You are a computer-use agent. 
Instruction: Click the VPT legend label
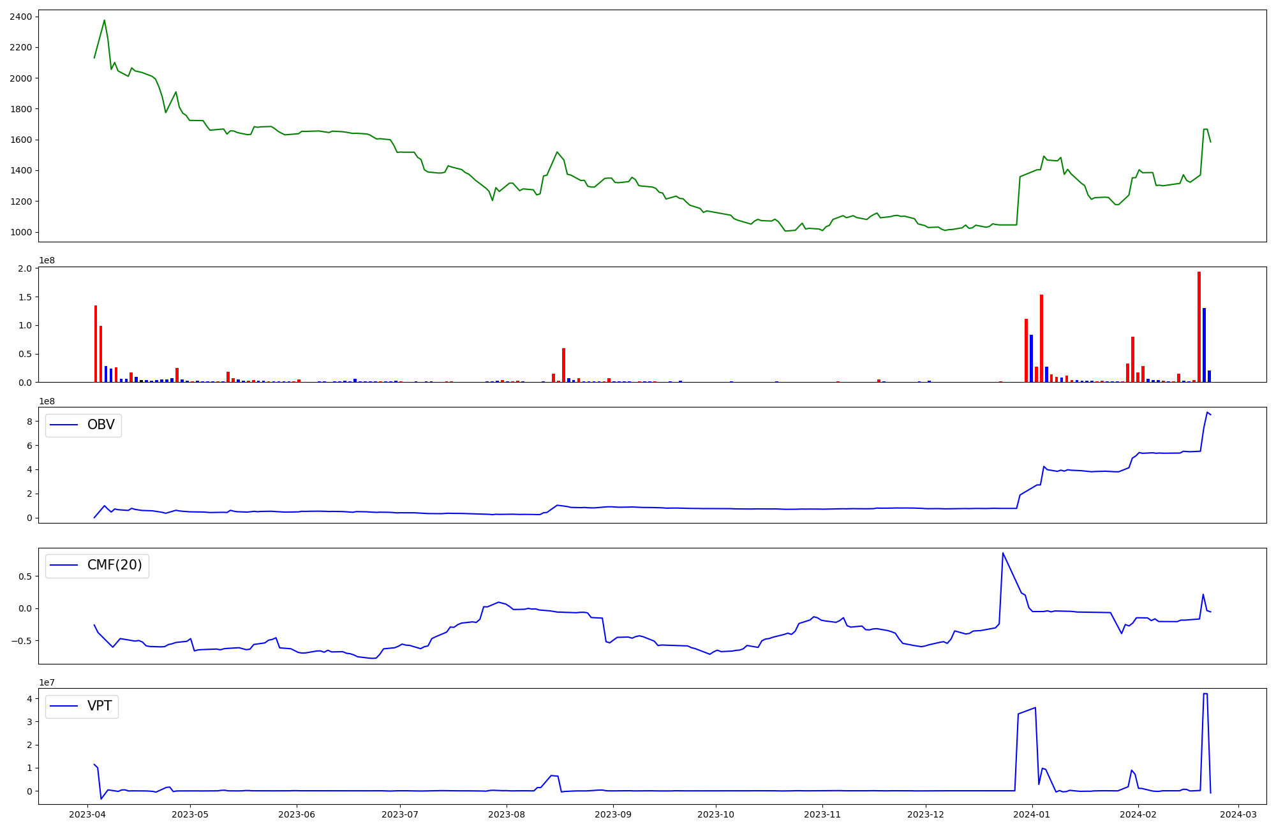pyautogui.click(x=100, y=706)
